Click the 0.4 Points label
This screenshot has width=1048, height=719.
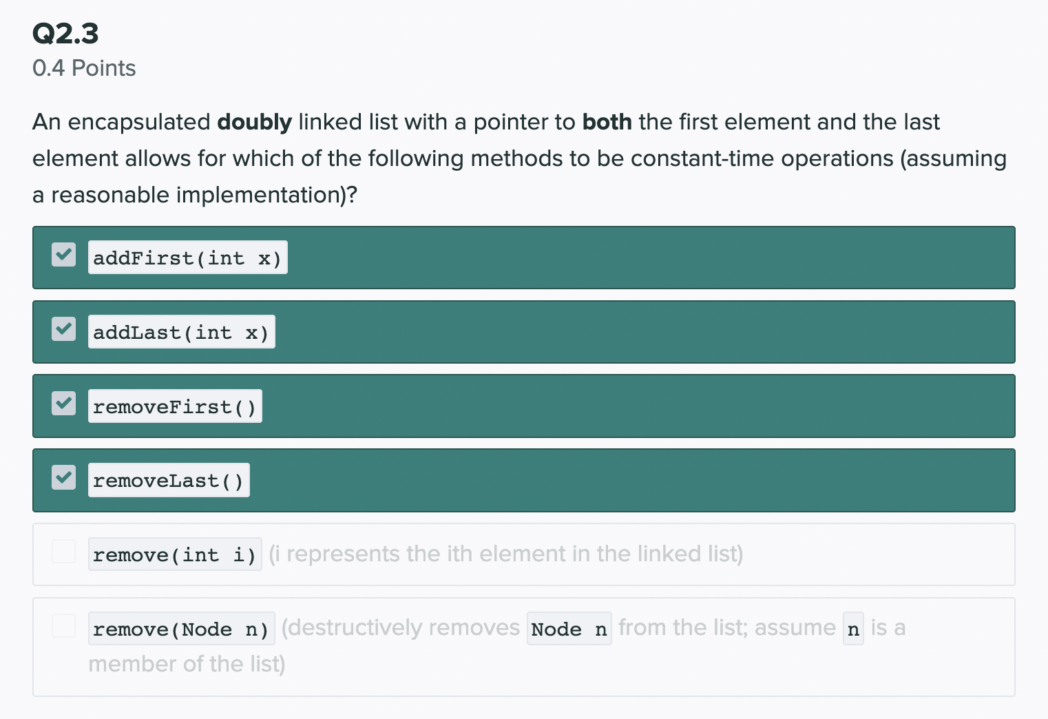84,68
